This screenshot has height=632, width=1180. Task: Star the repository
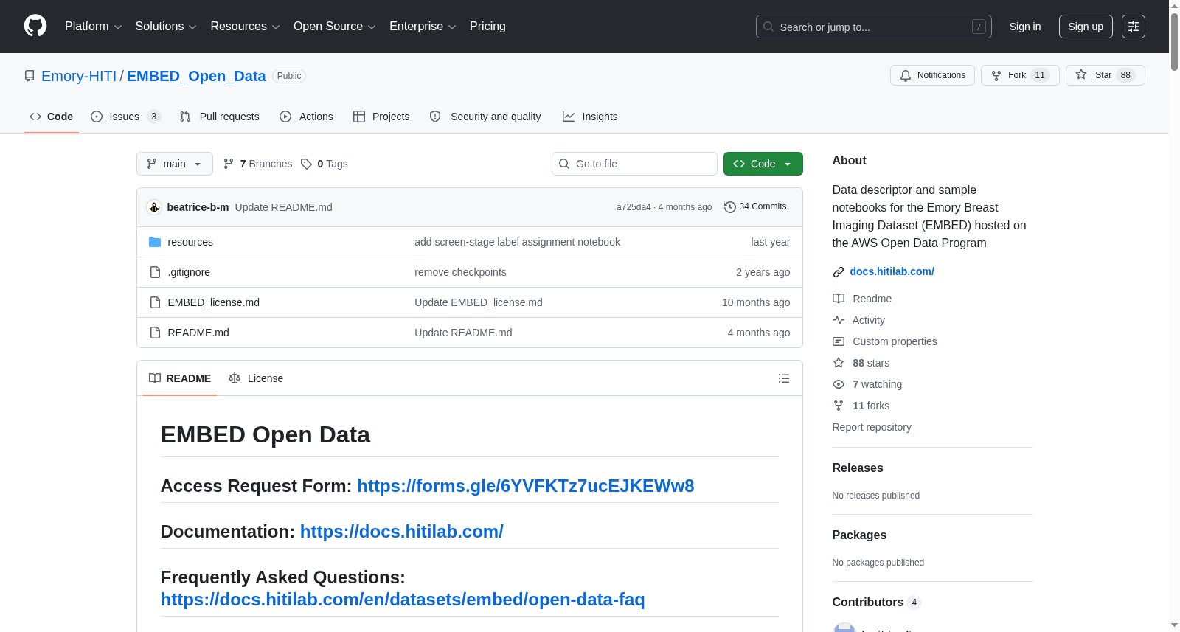point(1105,75)
